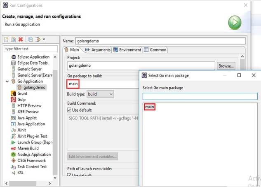Delete selected configuration with red X icon
The image size is (261, 187).
point(20,40)
